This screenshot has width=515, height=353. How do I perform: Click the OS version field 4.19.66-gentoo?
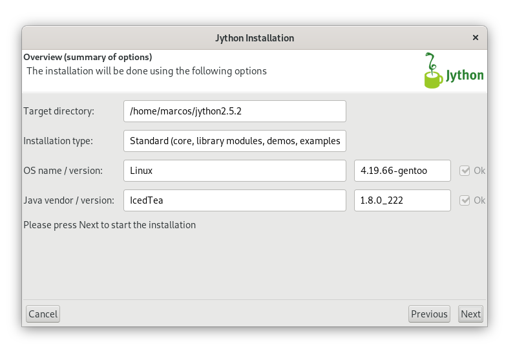coord(402,171)
